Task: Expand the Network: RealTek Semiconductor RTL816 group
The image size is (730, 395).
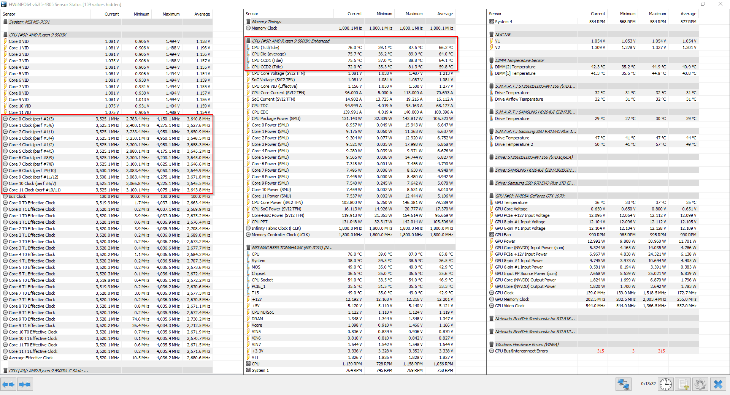Action: pyautogui.click(x=492, y=319)
